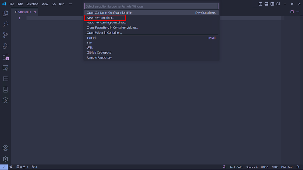303x170 pixels.
Task: Open the Edit menu
Action: [20, 4]
